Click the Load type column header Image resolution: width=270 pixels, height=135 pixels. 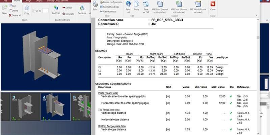[222, 57]
